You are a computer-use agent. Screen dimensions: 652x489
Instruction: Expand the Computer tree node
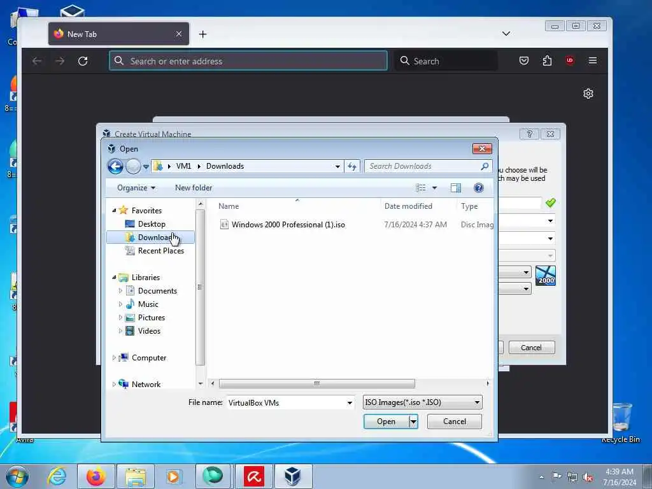(114, 358)
